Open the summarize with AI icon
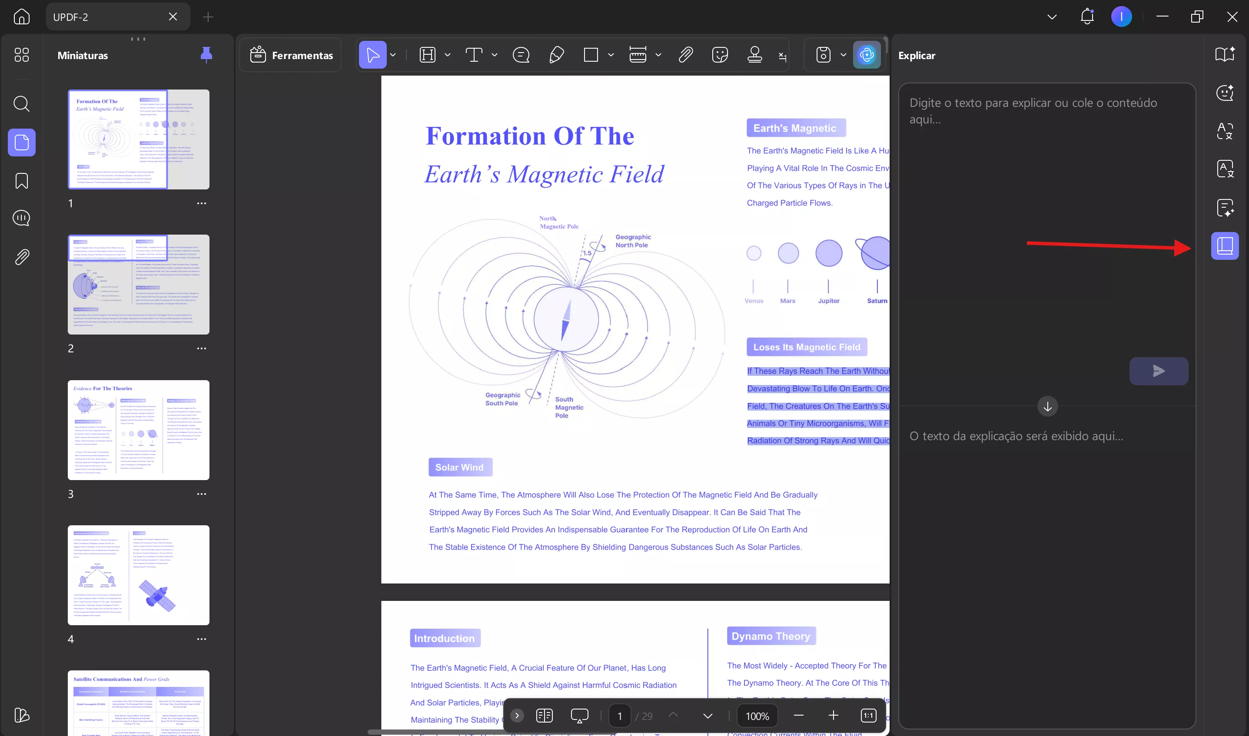The image size is (1249, 736). (1225, 208)
